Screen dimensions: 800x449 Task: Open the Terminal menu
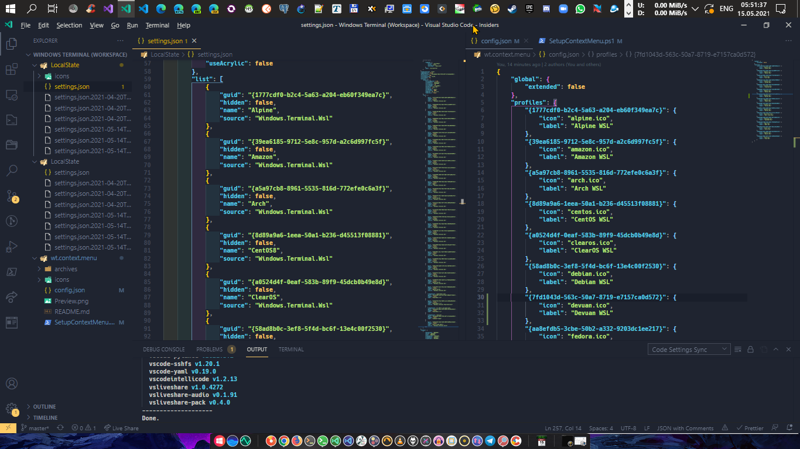[x=157, y=25]
